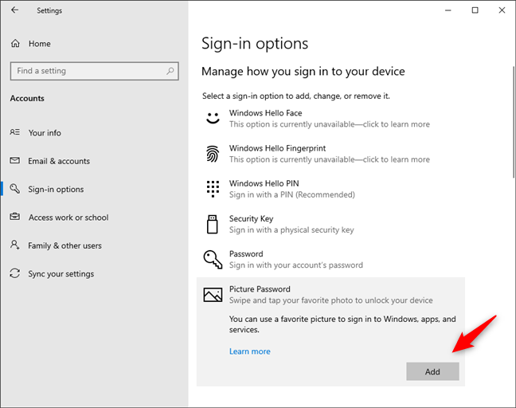Expand Windows Hello Face option
Image resolution: width=516 pixels, height=408 pixels.
point(330,119)
